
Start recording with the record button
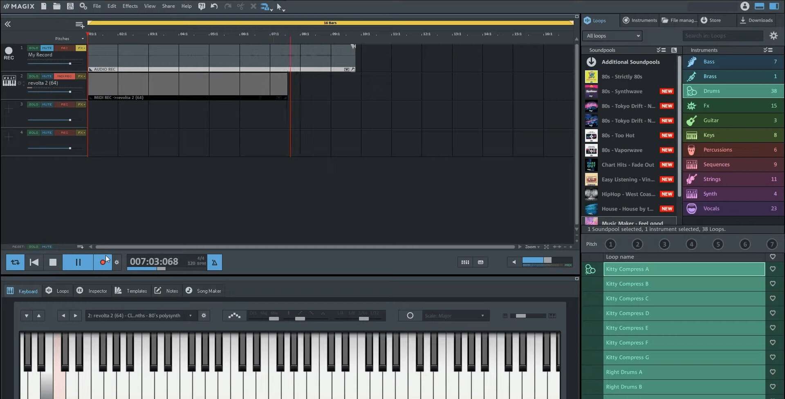tap(103, 262)
